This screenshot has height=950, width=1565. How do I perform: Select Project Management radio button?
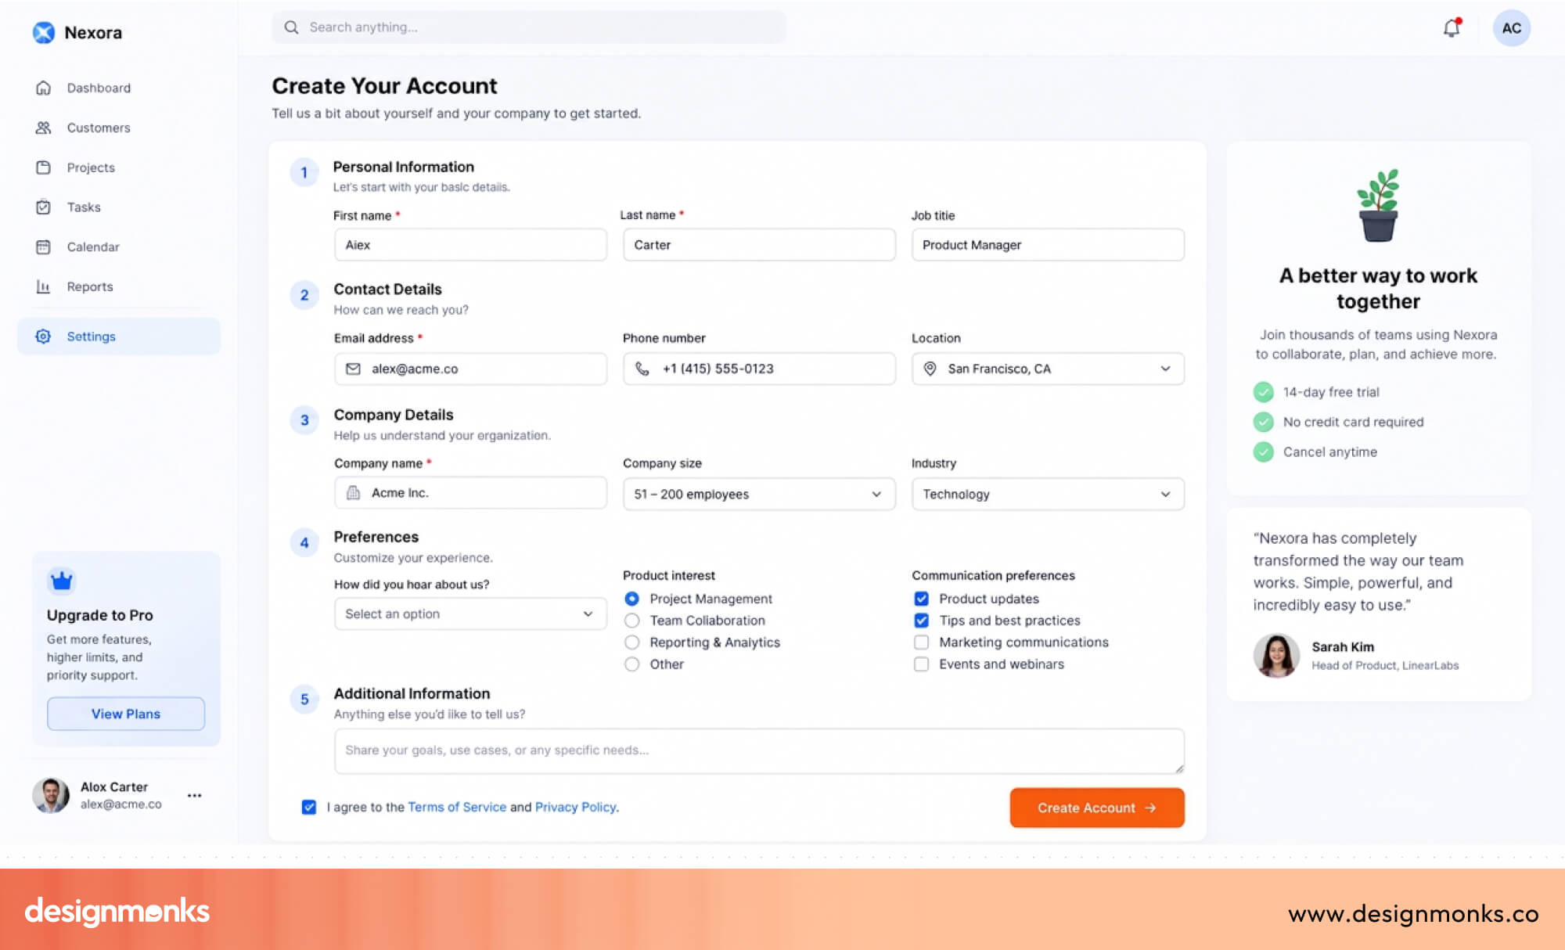click(632, 599)
